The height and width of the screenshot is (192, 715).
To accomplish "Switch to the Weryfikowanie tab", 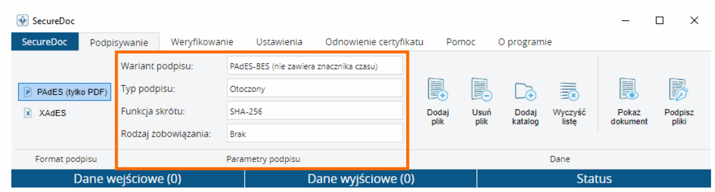I will pyautogui.click(x=202, y=42).
